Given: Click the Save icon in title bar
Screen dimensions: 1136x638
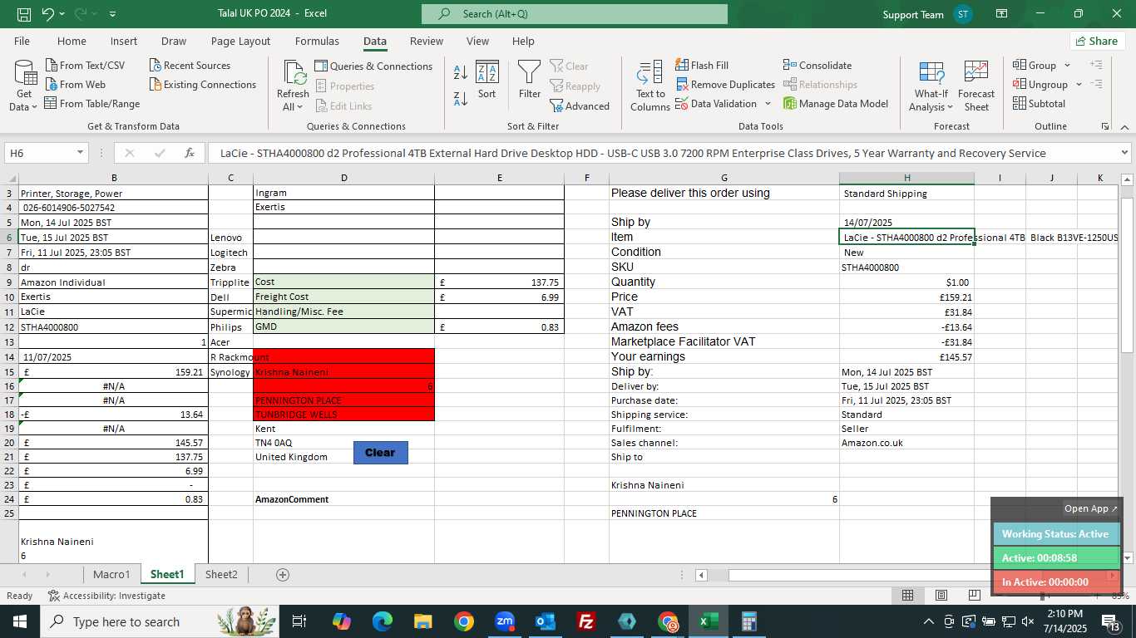Looking at the screenshot, I should point(24,14).
